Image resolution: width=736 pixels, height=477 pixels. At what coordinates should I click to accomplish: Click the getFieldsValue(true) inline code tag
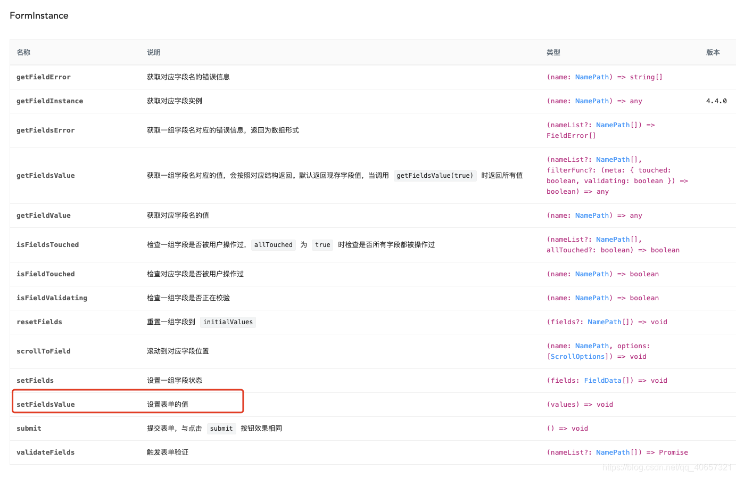point(435,176)
